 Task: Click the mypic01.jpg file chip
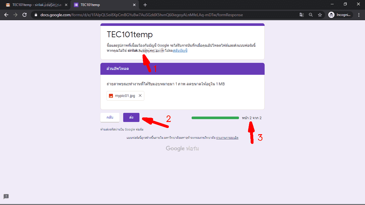point(123,96)
